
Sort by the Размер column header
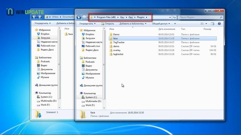click(207, 29)
